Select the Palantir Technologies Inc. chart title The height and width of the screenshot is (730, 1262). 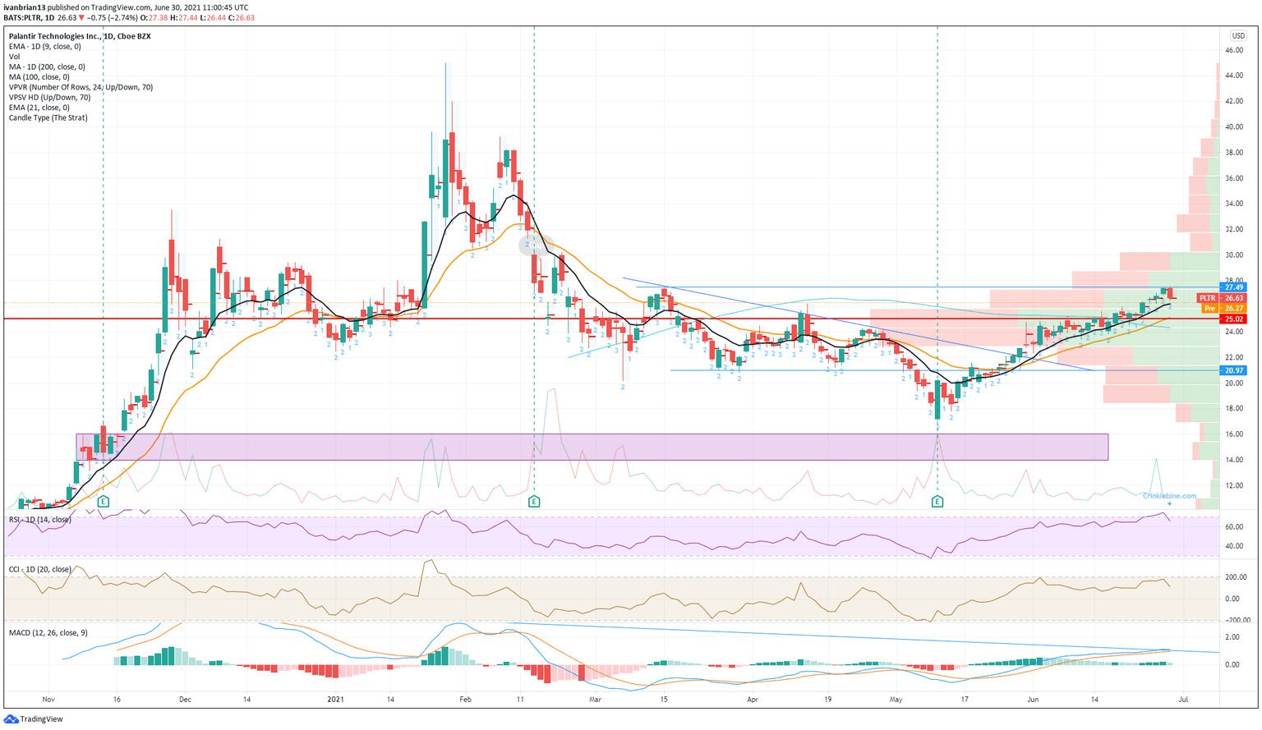80,36
